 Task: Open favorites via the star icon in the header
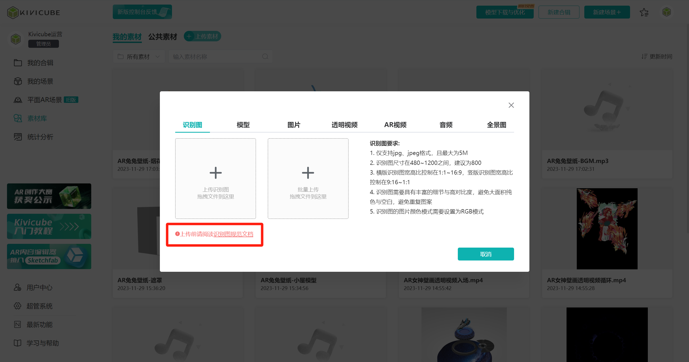point(644,12)
